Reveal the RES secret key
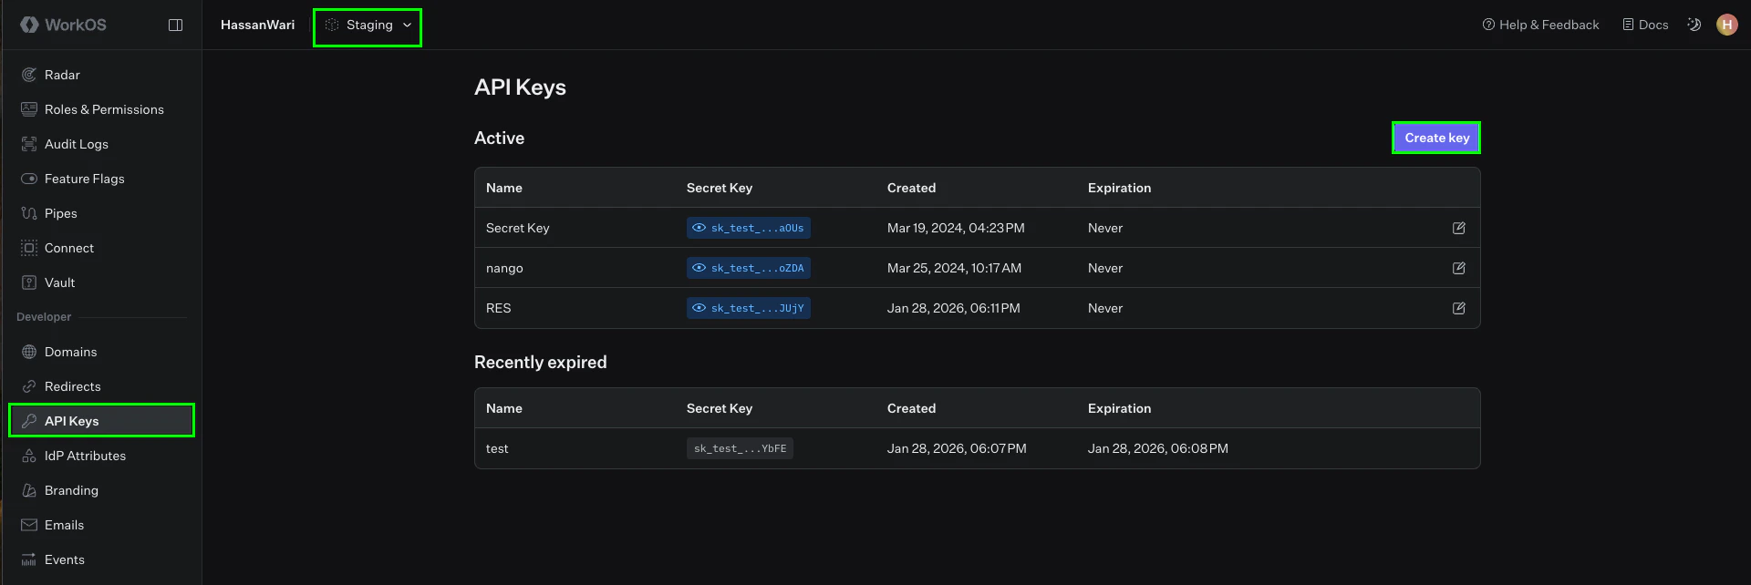Image resolution: width=1751 pixels, height=585 pixels. [x=699, y=308]
